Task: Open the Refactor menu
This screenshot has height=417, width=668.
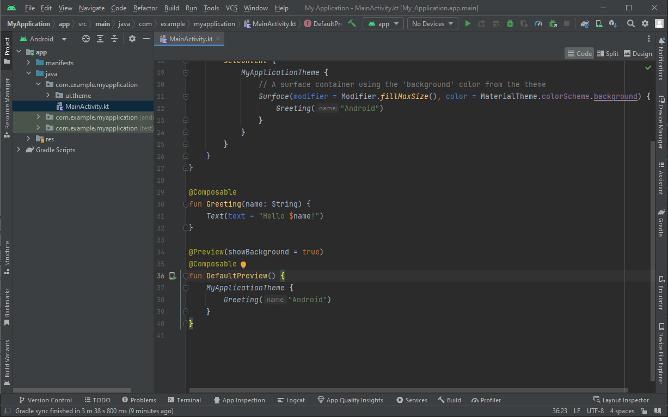Action: click(145, 8)
